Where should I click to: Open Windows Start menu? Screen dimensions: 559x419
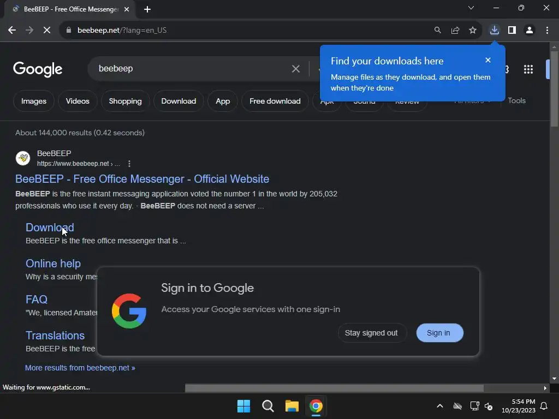point(244,406)
